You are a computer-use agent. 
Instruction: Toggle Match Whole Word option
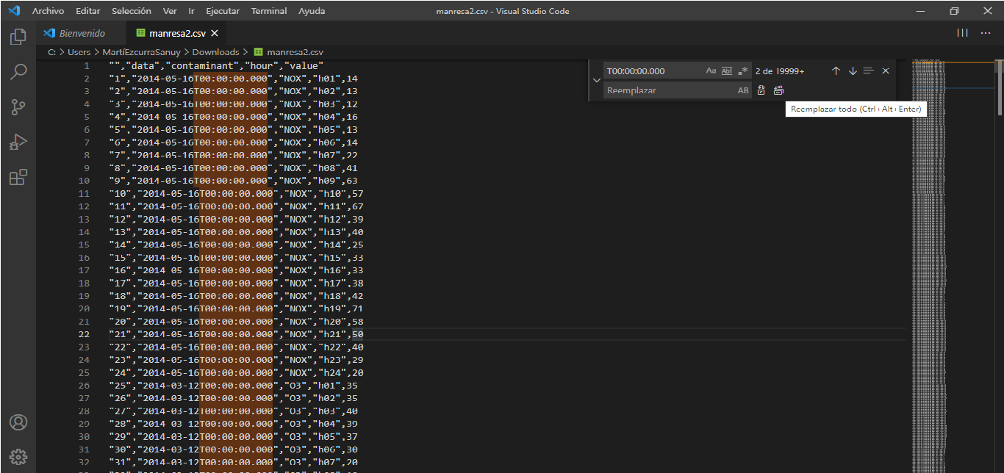[727, 71]
